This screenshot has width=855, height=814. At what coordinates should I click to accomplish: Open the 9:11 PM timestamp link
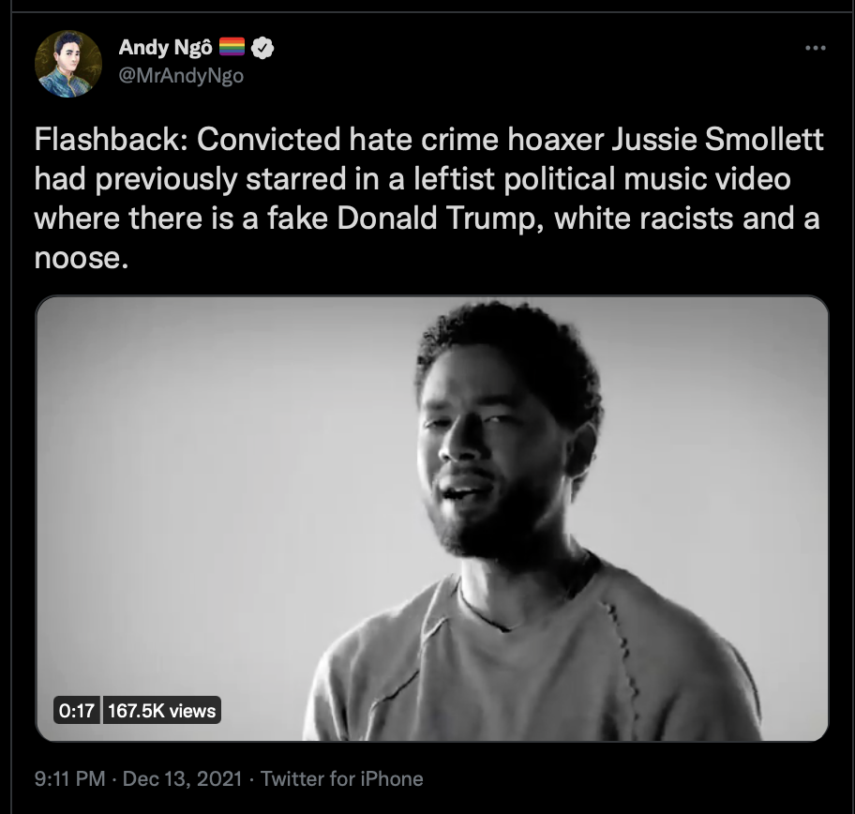tap(69, 778)
